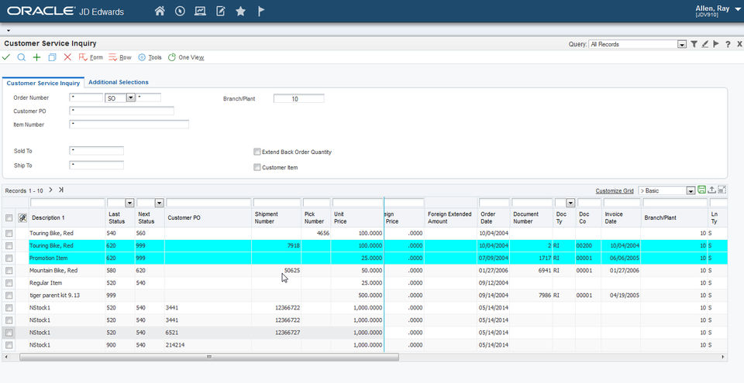Viewport: 744px width, 383px height.
Task: Click the red X Delete icon
Action: pyautogui.click(x=67, y=57)
